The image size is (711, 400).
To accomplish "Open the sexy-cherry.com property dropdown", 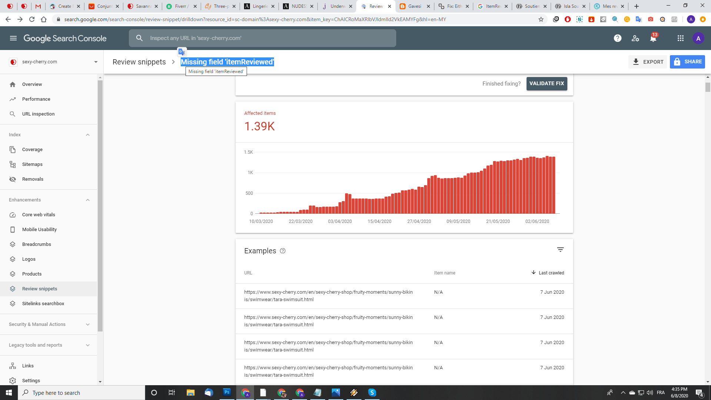I will point(96,62).
